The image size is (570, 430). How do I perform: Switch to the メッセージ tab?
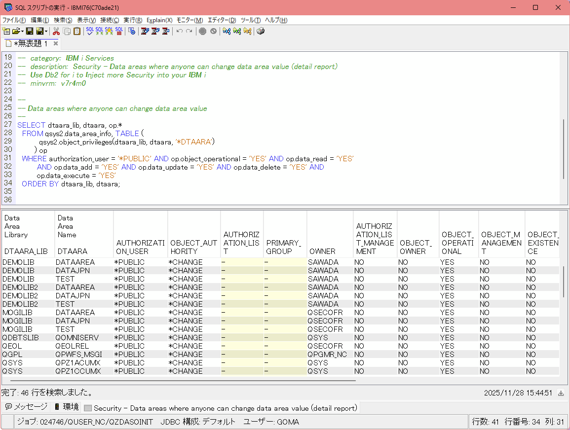(x=26, y=407)
